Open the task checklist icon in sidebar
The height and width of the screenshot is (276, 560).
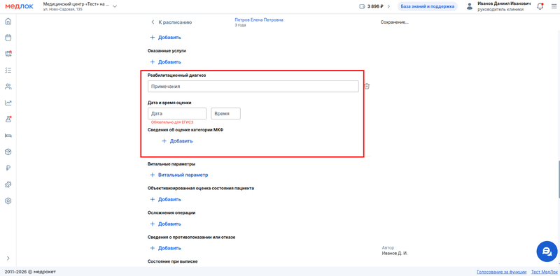(x=8, y=71)
